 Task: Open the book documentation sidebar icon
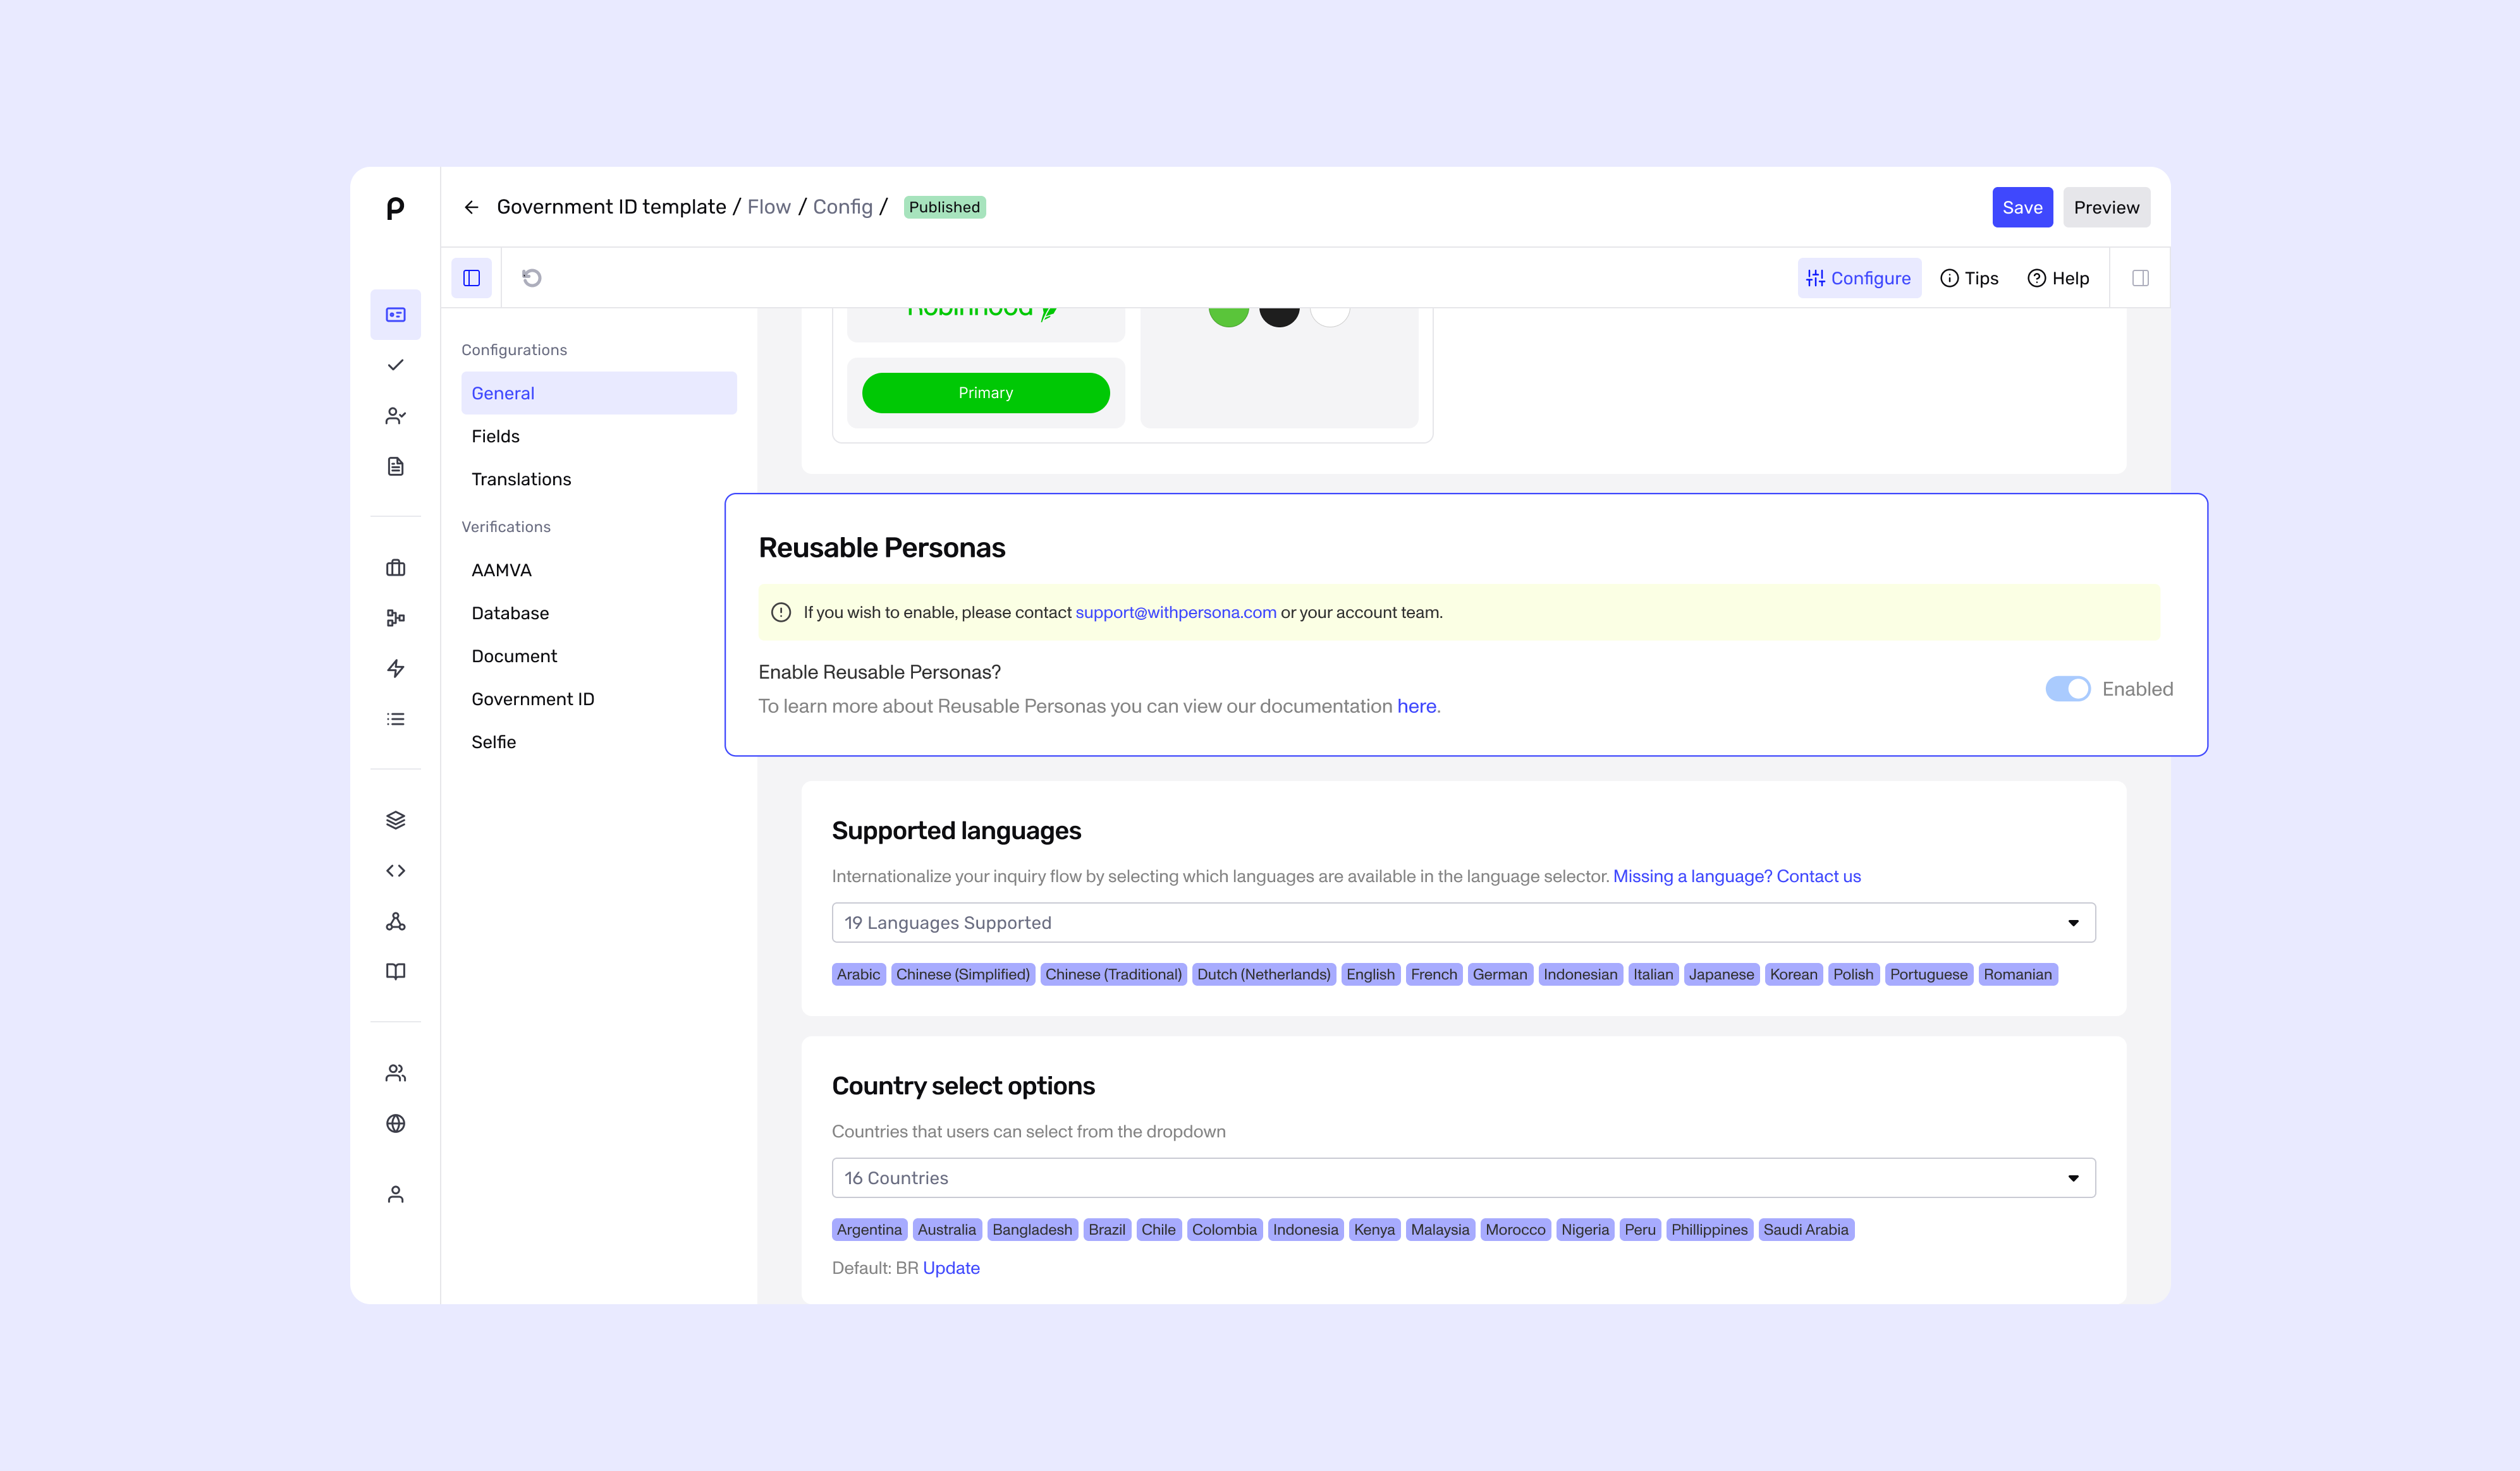(395, 972)
